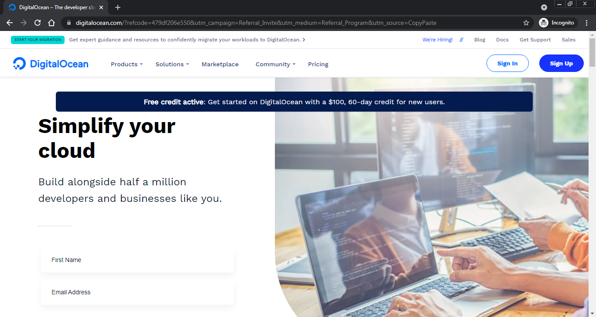Open a new tab with the plus icon
Viewport: 596px width, 317px height.
point(118,7)
